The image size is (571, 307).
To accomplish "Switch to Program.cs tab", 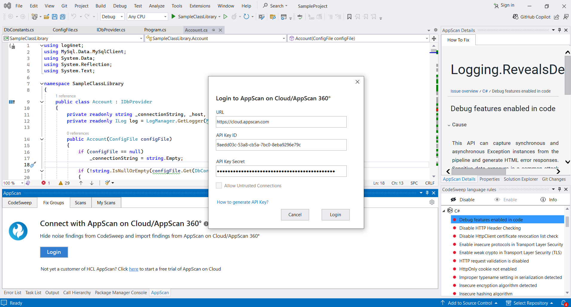I will 155,30.
